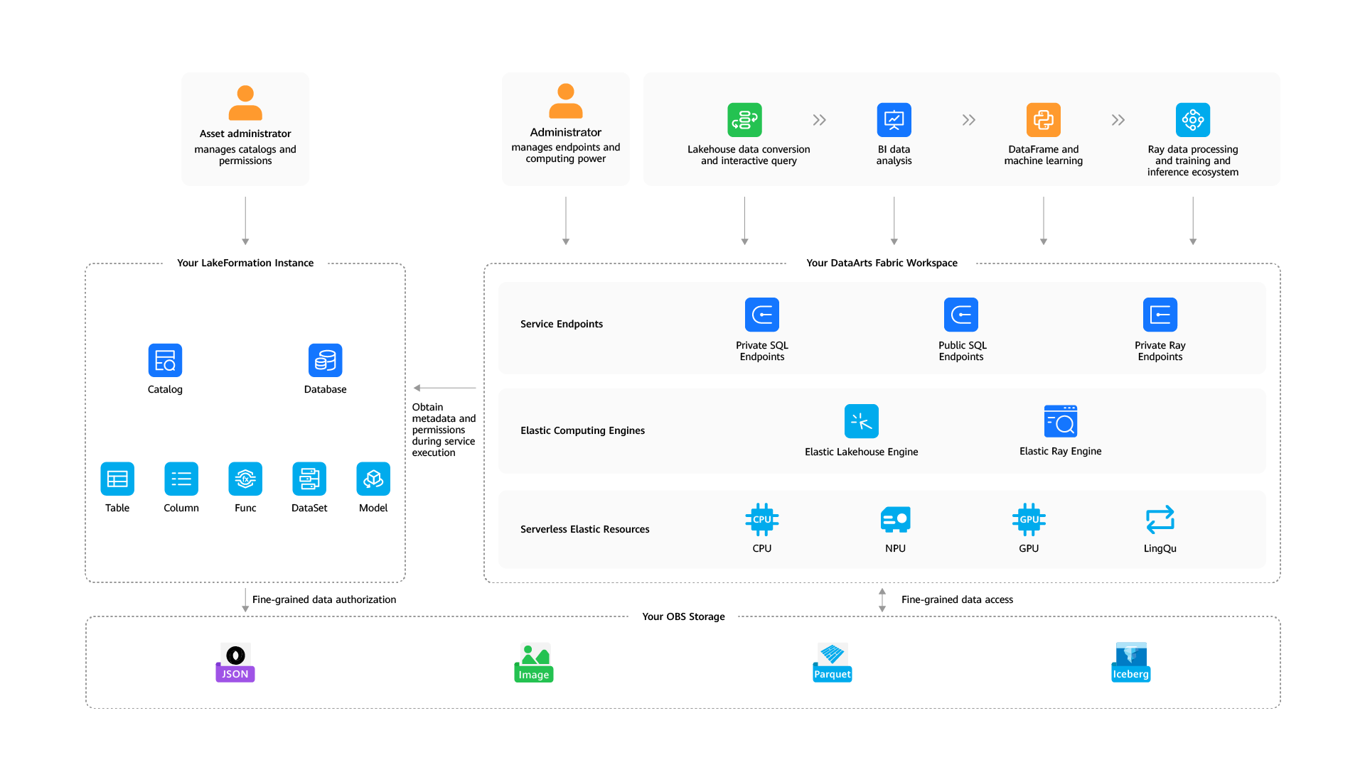Open the Elastic Lakehouse Engine icon
The height and width of the screenshot is (767, 1365).
(x=861, y=421)
